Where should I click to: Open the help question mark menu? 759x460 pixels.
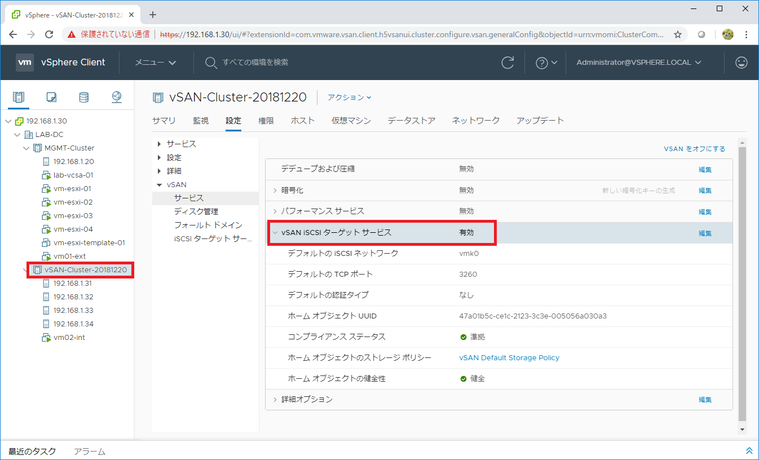[x=546, y=63]
